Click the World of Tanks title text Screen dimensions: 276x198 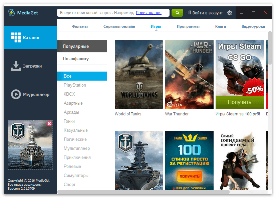click(x=128, y=114)
